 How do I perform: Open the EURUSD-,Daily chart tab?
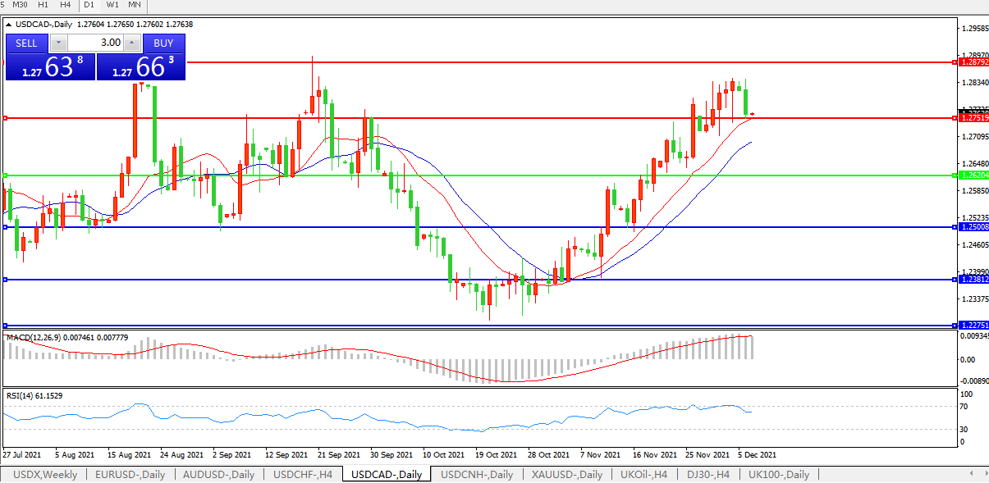tap(130, 474)
